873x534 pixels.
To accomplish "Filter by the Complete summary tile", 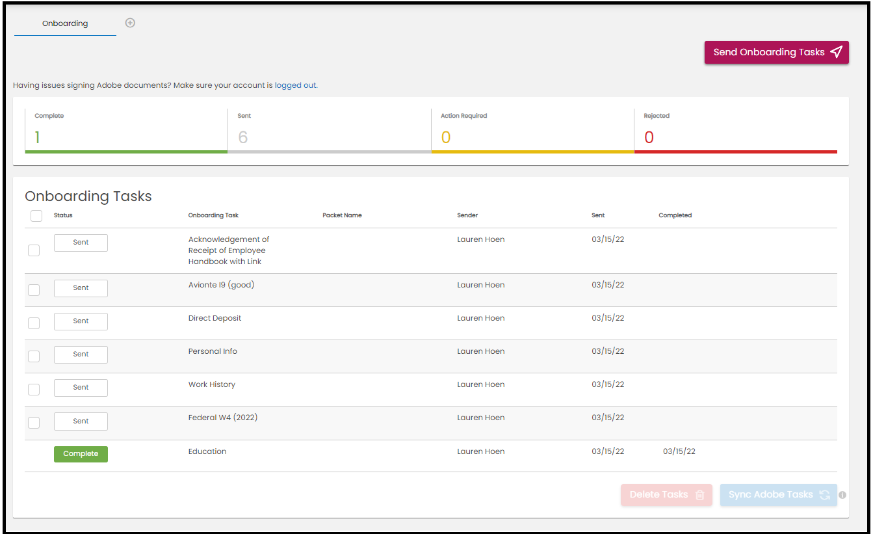I will [x=126, y=131].
